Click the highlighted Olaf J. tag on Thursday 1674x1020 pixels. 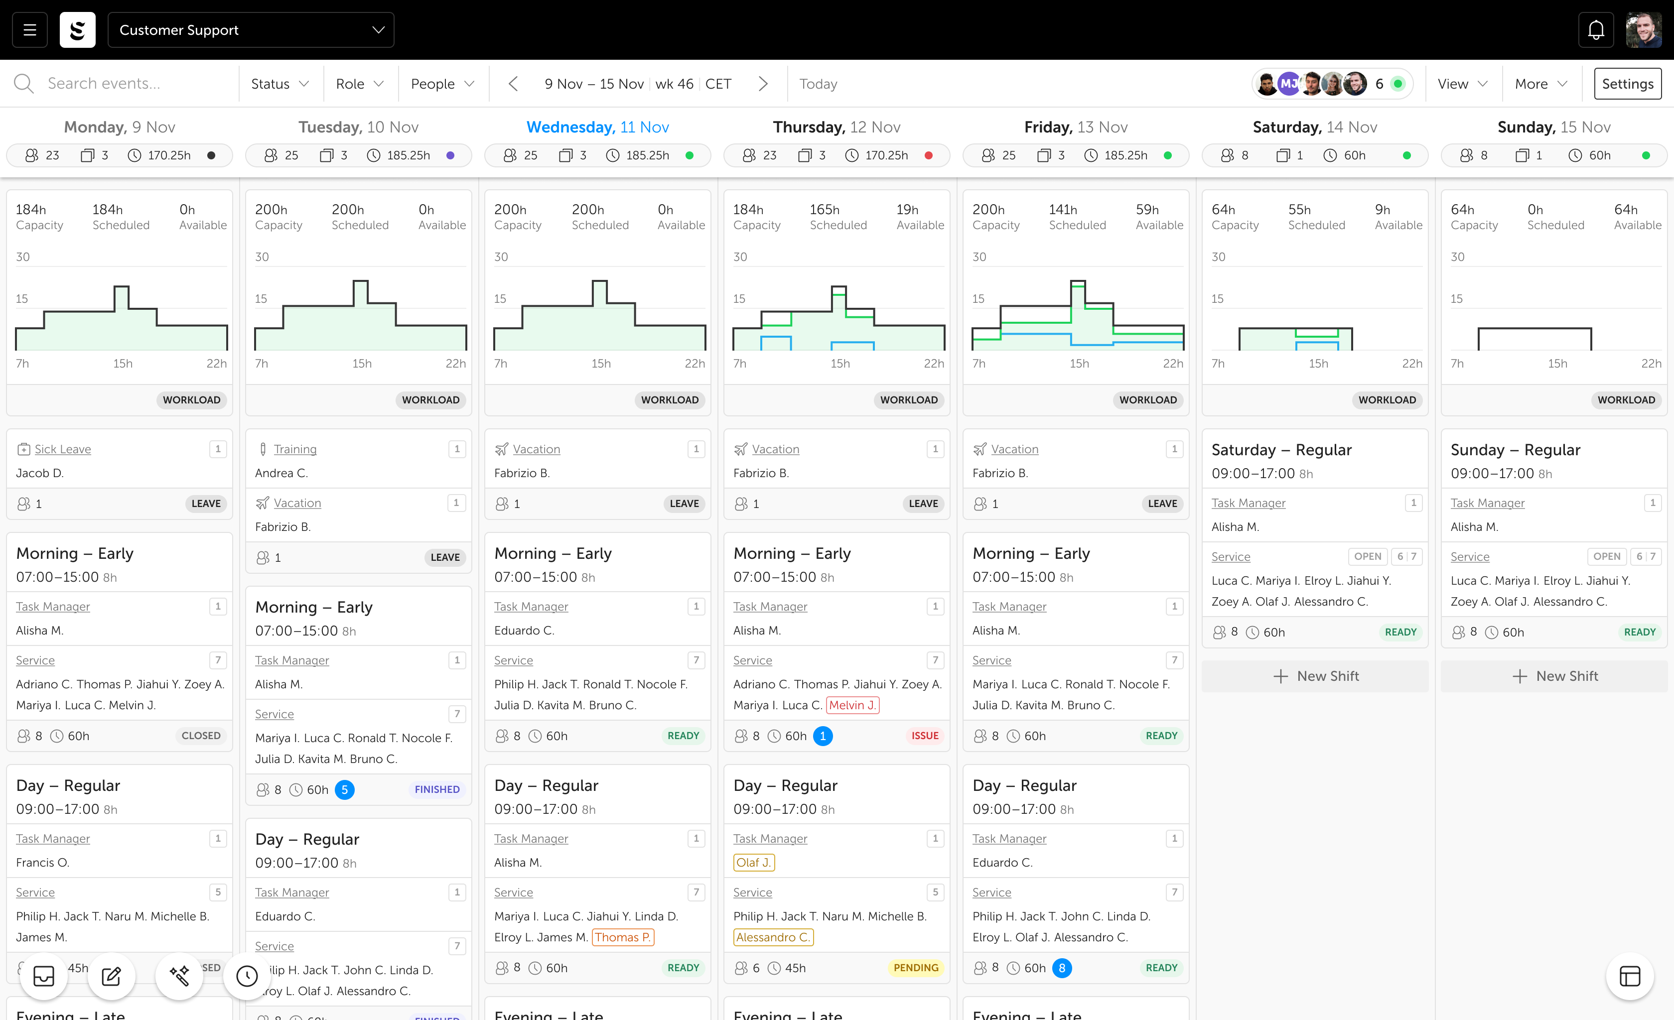click(753, 863)
